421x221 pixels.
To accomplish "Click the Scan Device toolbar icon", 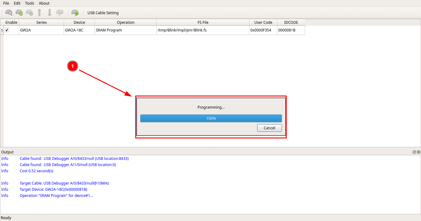I will coord(9,13).
